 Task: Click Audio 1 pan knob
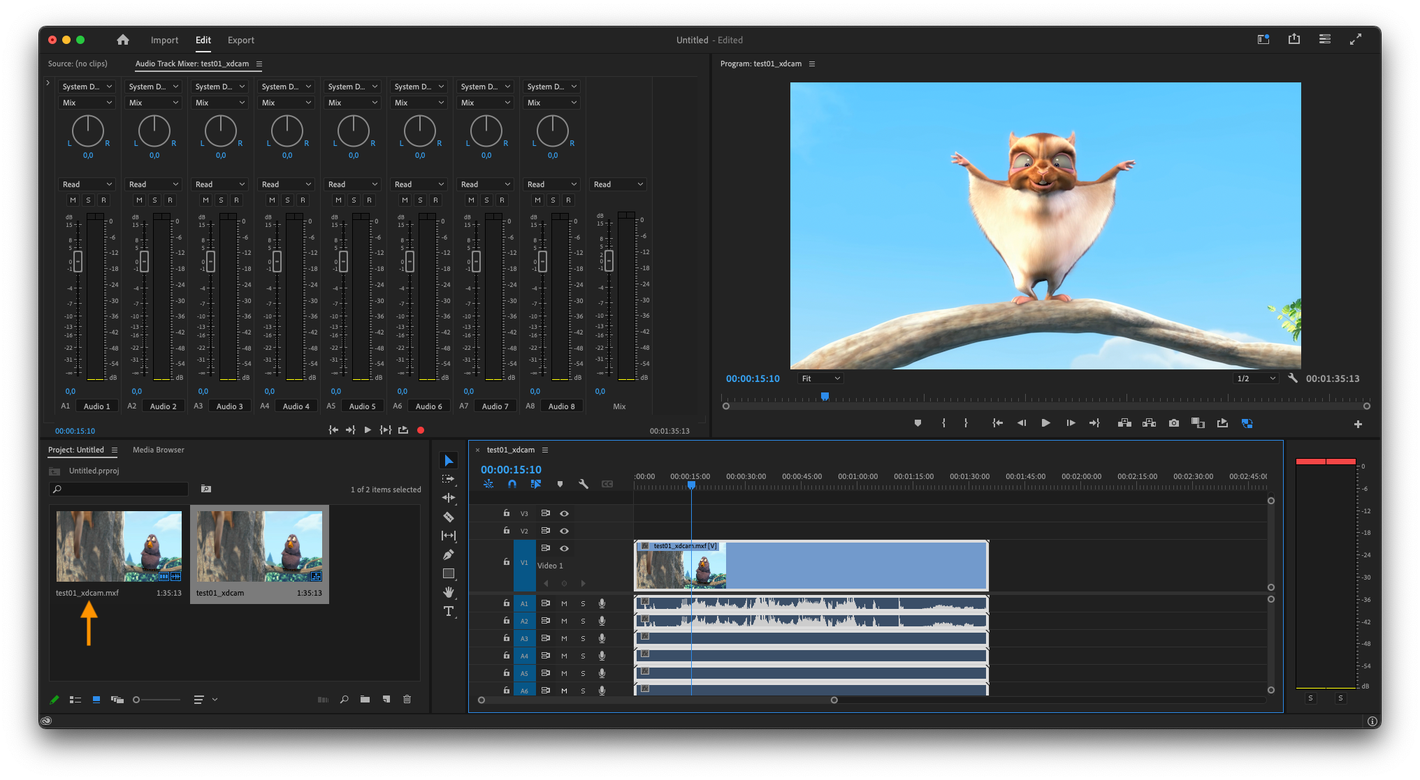[88, 131]
